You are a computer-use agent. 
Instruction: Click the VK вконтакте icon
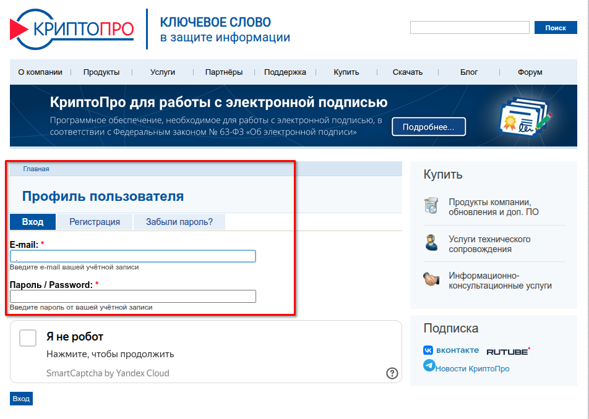pos(428,350)
